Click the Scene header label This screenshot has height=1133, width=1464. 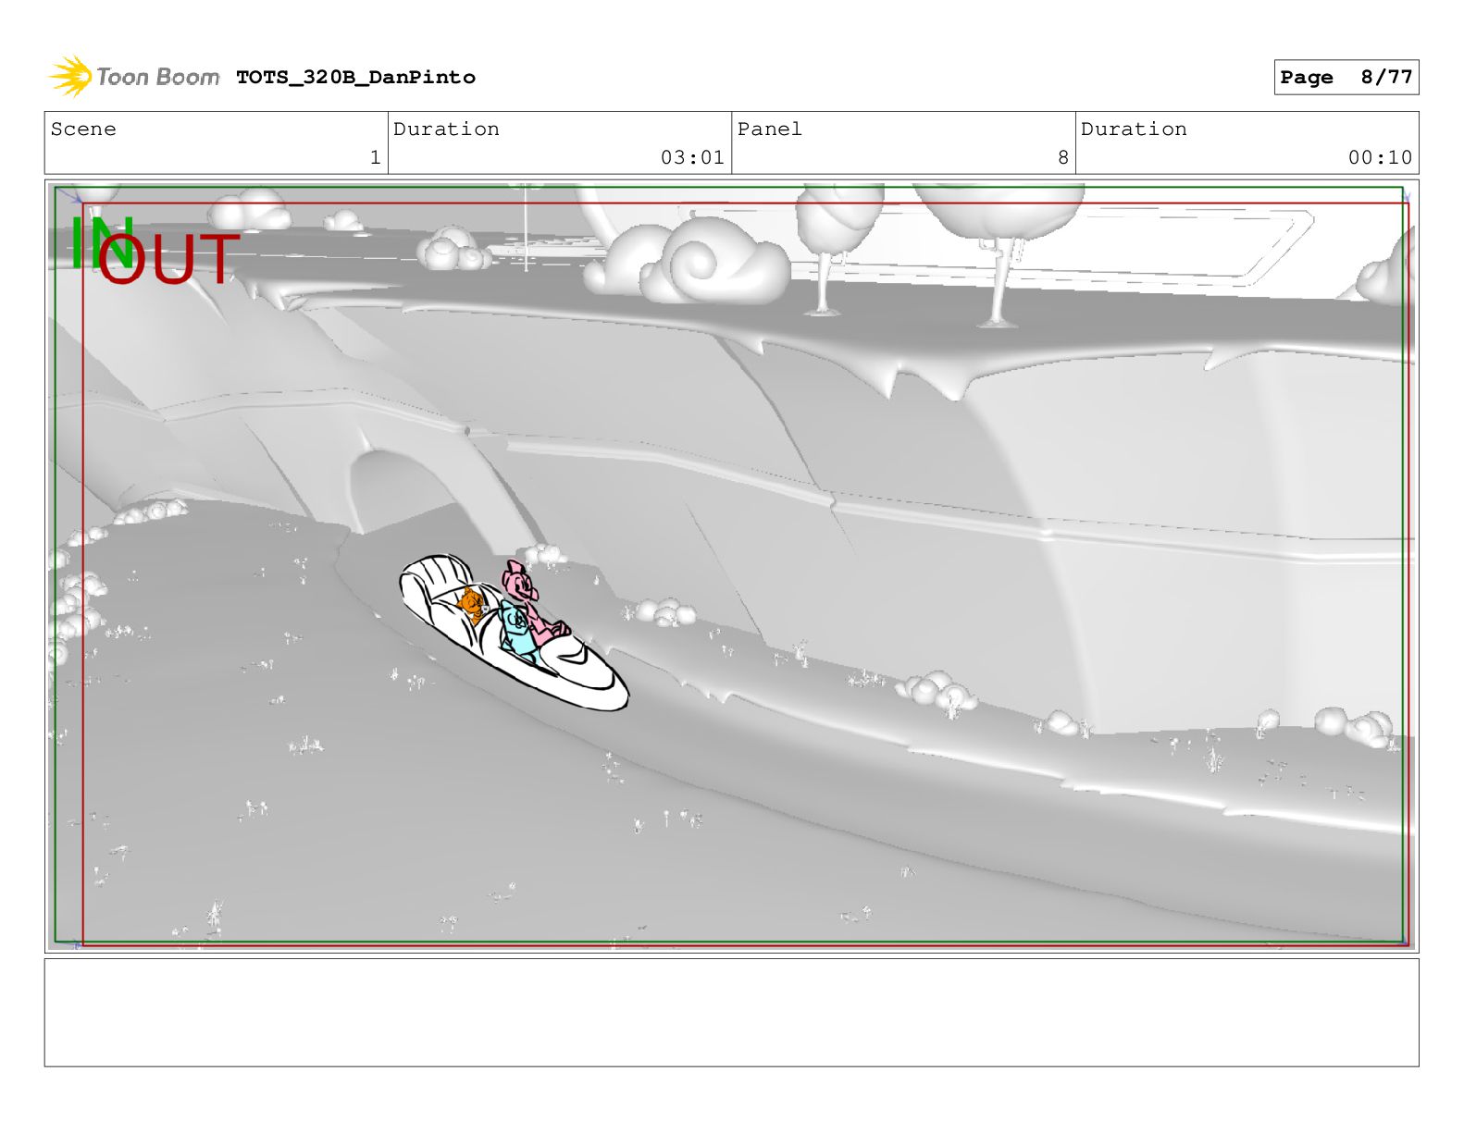[x=83, y=129]
